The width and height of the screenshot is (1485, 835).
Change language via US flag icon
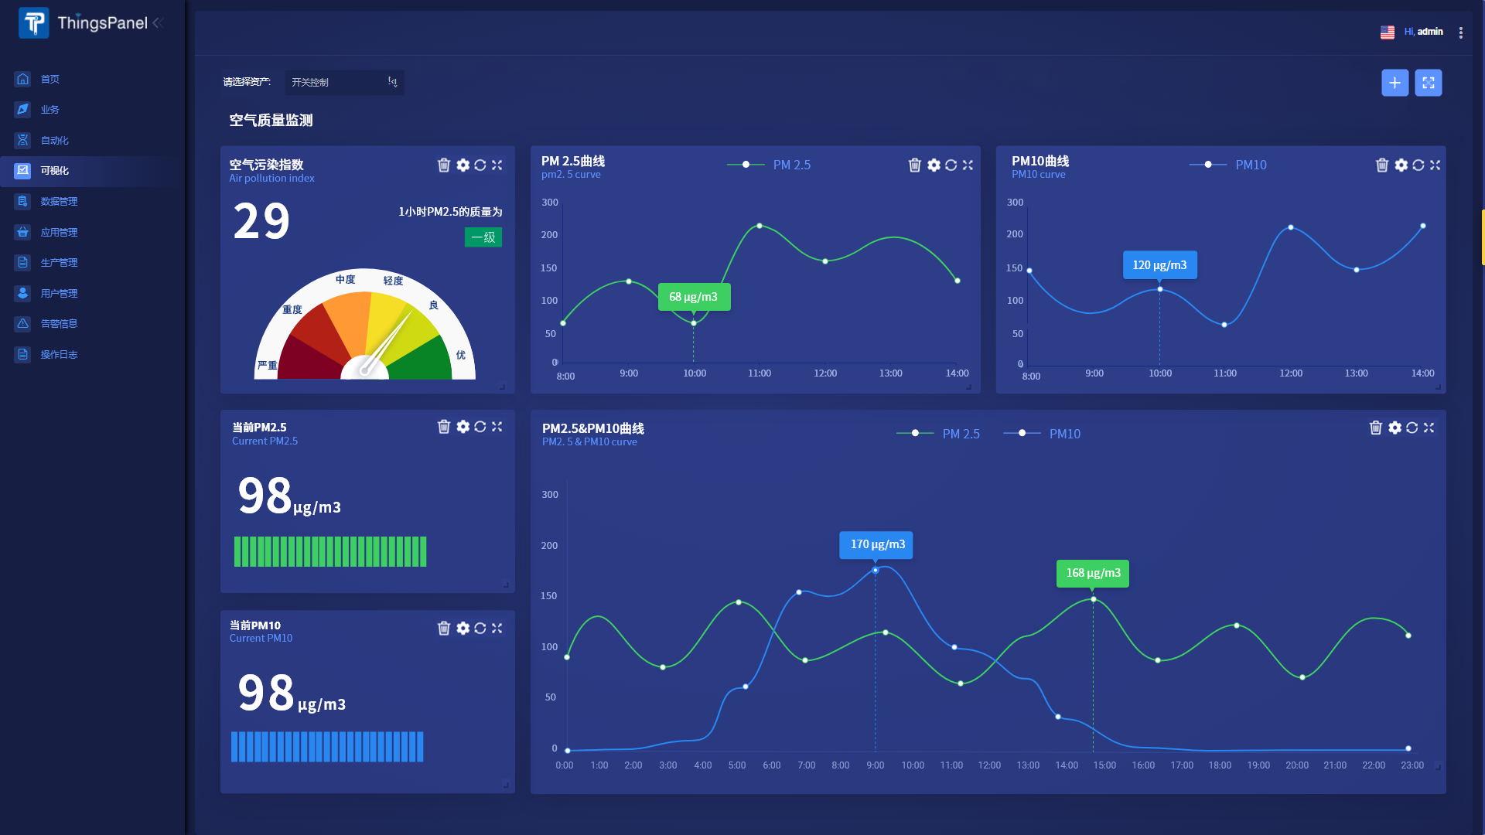coord(1388,32)
